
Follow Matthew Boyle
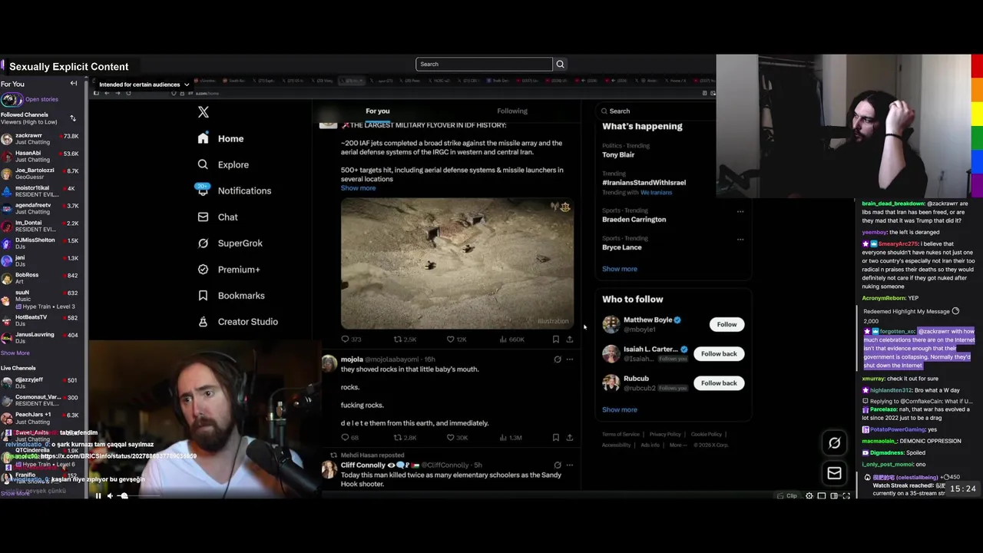(726, 325)
